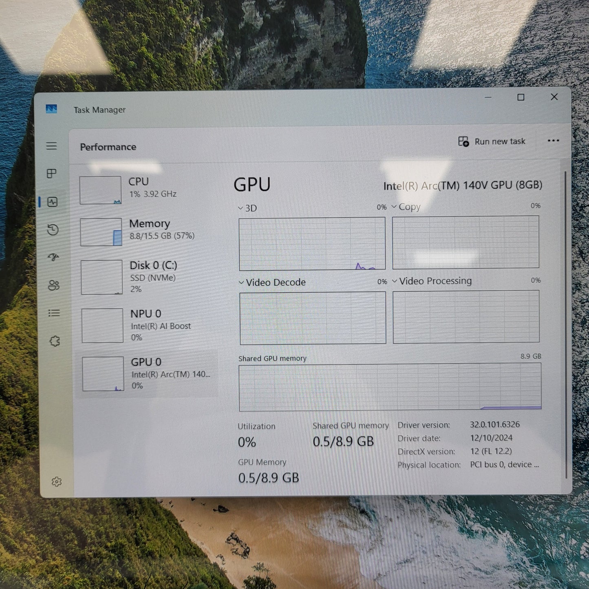589x589 pixels.
Task: Open the ellipsis more options menu
Action: pyautogui.click(x=553, y=141)
